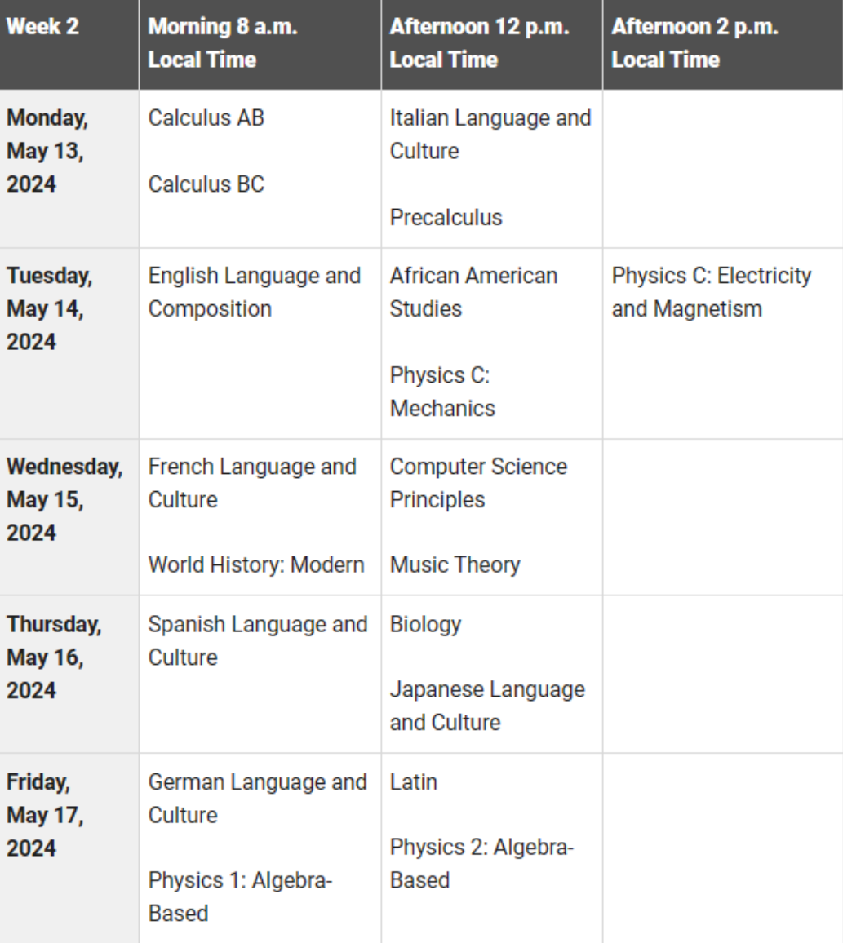Image resolution: width=843 pixels, height=943 pixels.
Task: Select Computer Science Principles exam
Action: coord(479,483)
